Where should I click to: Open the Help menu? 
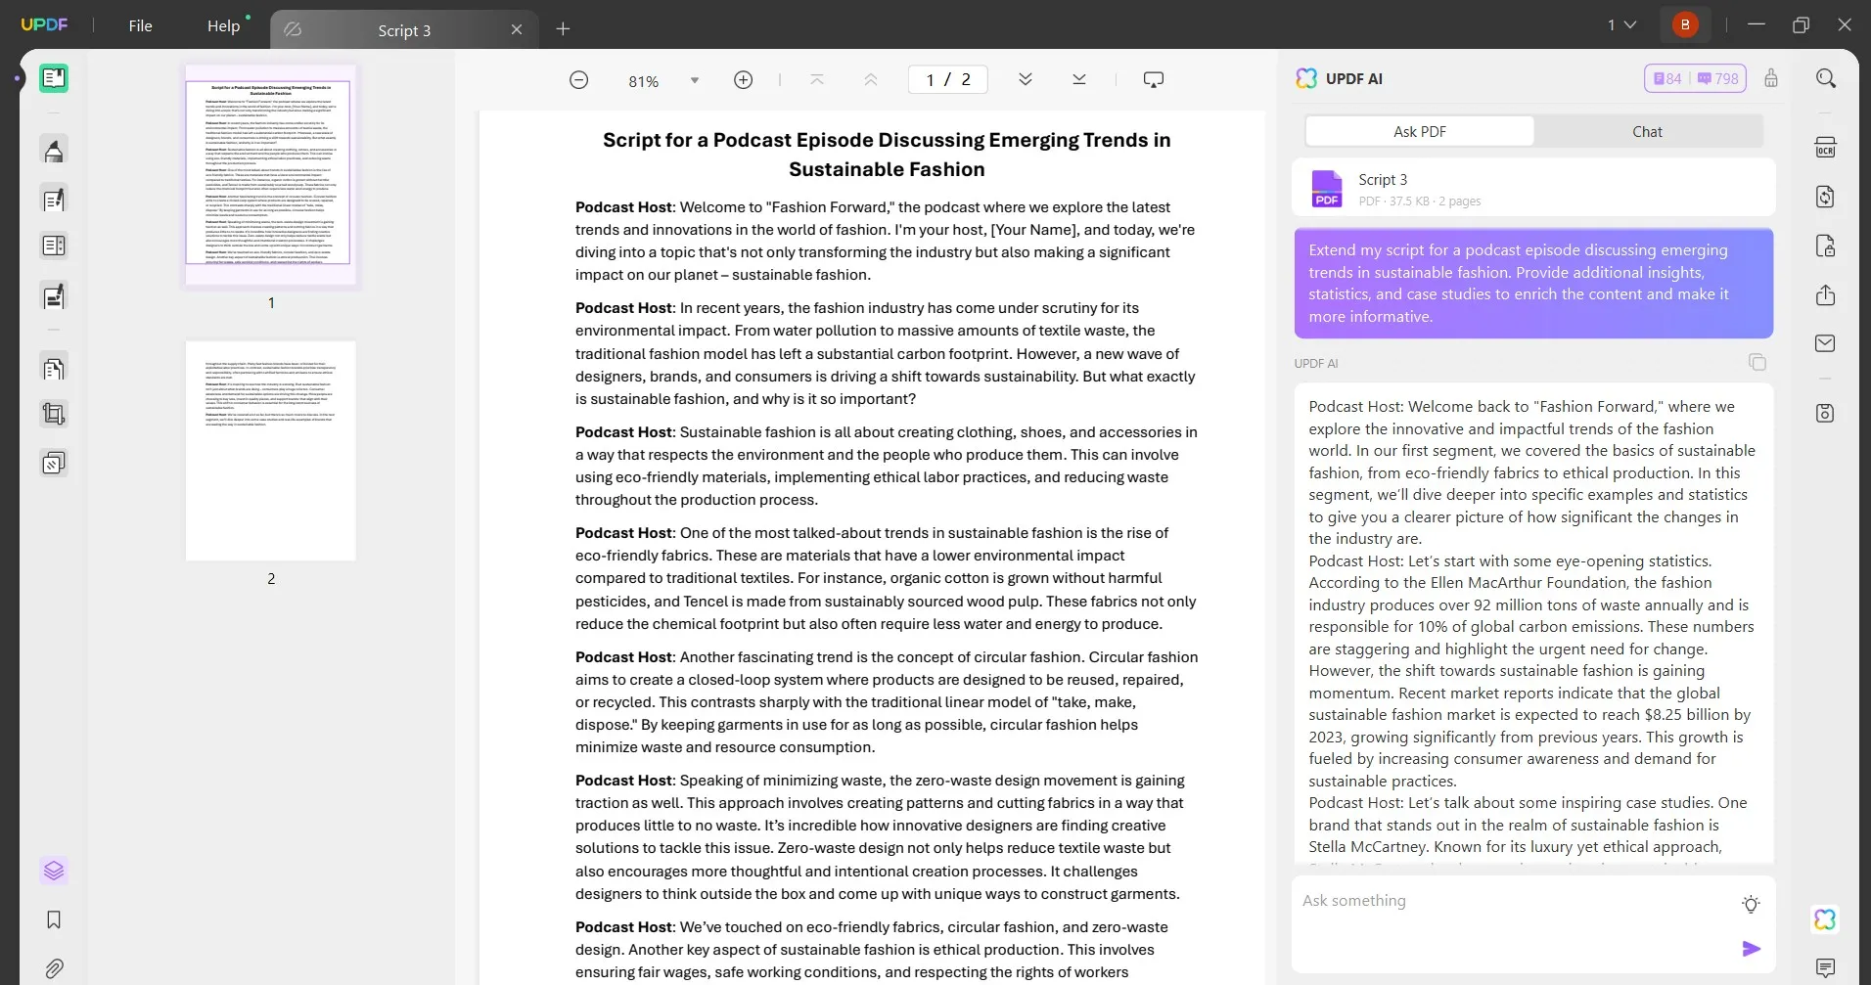click(223, 25)
